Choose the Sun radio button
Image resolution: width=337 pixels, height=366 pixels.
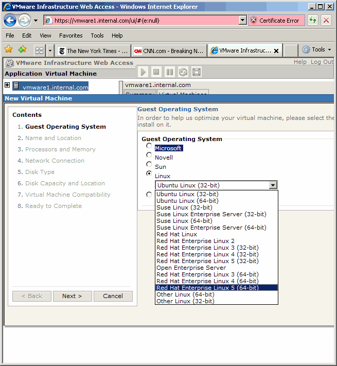point(149,165)
